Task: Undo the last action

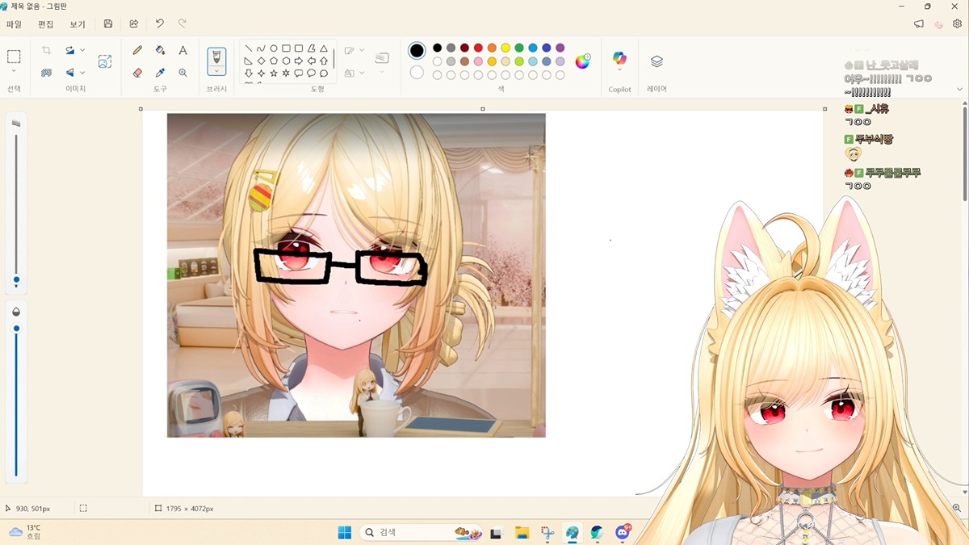Action: click(160, 24)
